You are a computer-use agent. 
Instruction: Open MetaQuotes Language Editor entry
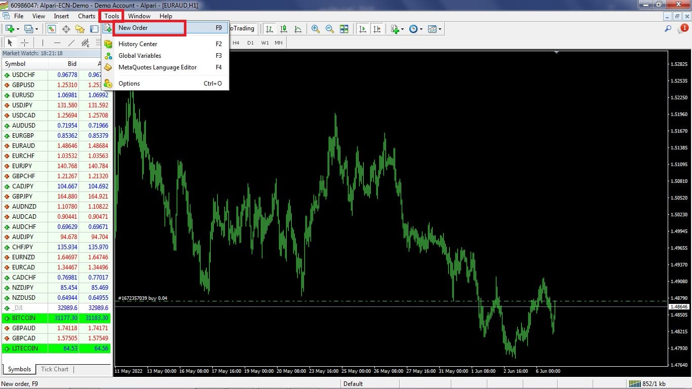coord(165,67)
